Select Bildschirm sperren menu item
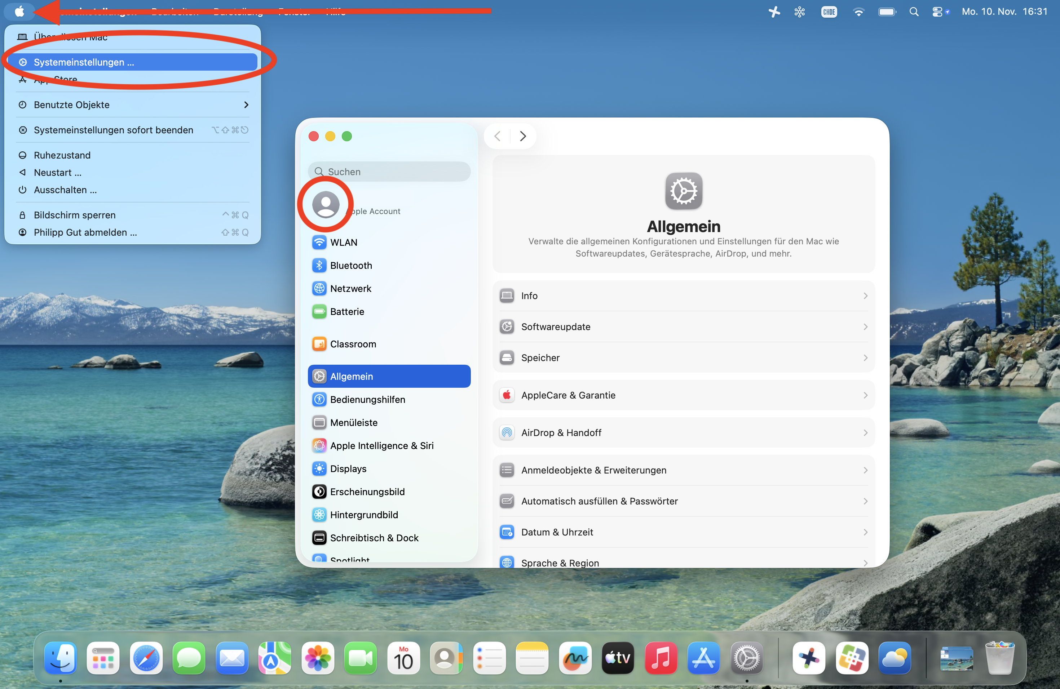Image resolution: width=1060 pixels, height=689 pixels. coord(74,215)
